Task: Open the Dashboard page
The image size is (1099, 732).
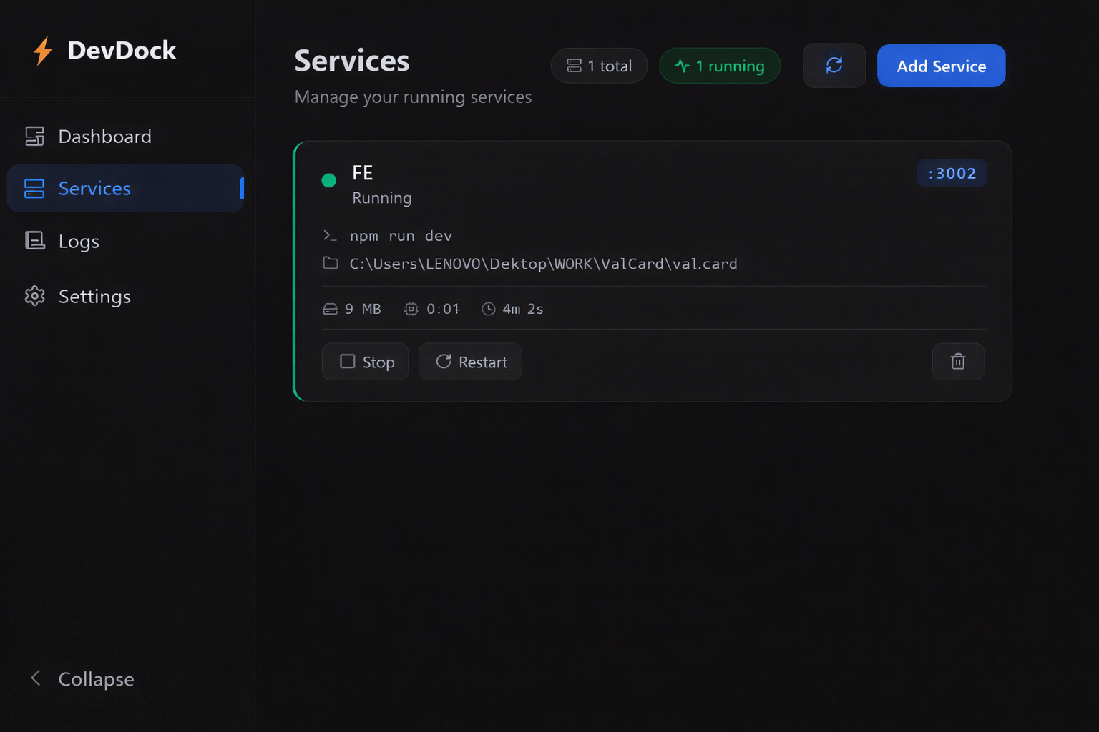Action: coord(104,137)
